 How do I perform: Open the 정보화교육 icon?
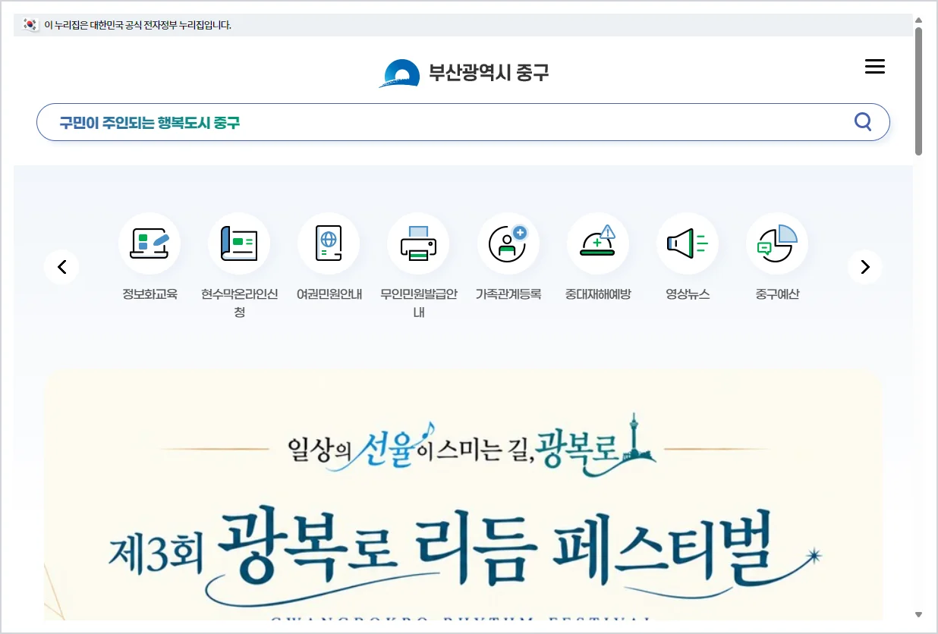pos(150,243)
